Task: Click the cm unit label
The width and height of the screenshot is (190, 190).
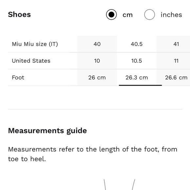Action: [128, 15]
